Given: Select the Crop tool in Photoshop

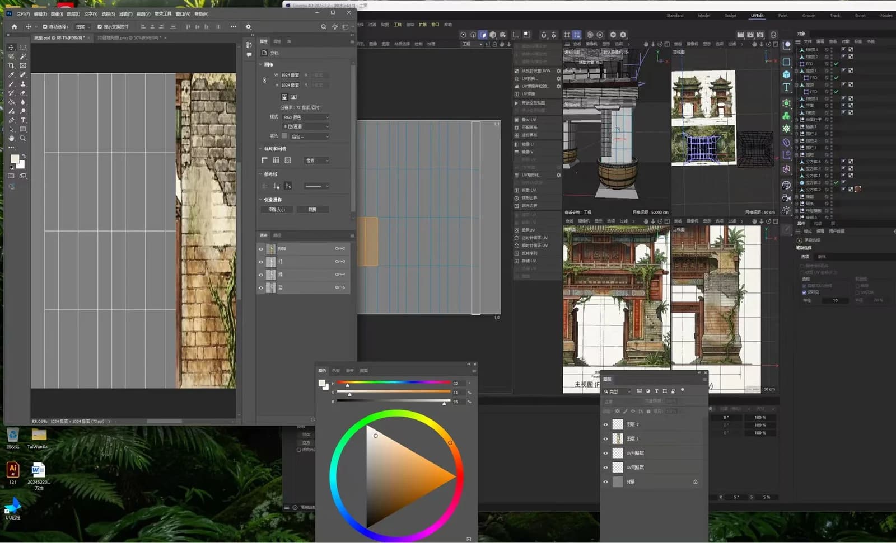Looking at the screenshot, I should pyautogui.click(x=11, y=65).
